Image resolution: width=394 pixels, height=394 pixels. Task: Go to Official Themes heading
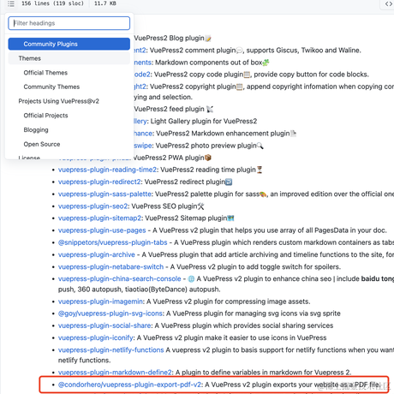tap(45, 73)
